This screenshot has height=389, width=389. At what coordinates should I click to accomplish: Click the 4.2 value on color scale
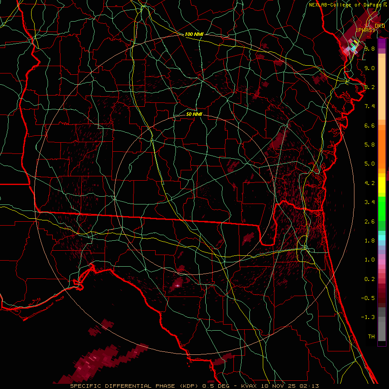pyautogui.click(x=370, y=183)
